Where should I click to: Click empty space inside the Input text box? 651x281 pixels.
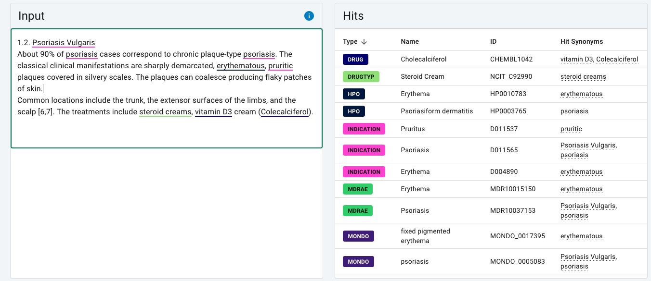coord(166,133)
